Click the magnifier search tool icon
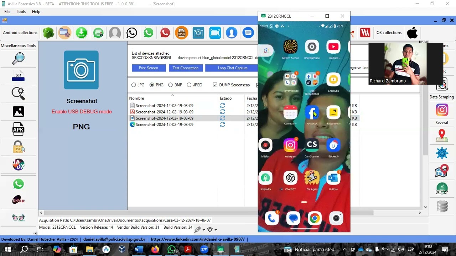456x256 pixels. click(x=19, y=58)
